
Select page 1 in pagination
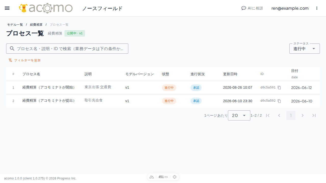click(291, 115)
